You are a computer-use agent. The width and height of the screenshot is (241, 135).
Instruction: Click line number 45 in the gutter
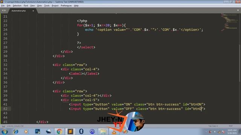click(x=5, y=122)
